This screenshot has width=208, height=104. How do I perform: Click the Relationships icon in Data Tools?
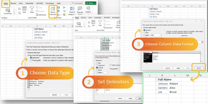pyautogui.click(x=64, y=11)
